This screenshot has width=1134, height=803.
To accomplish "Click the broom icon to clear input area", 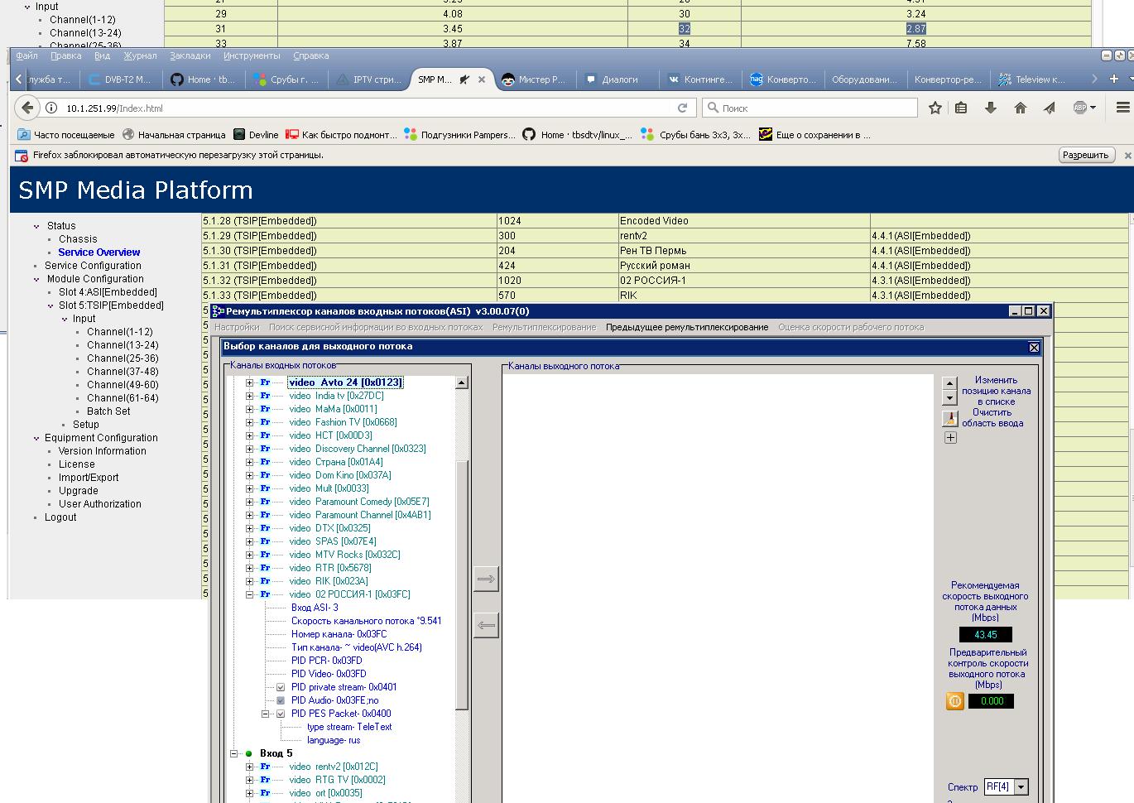I will point(950,419).
